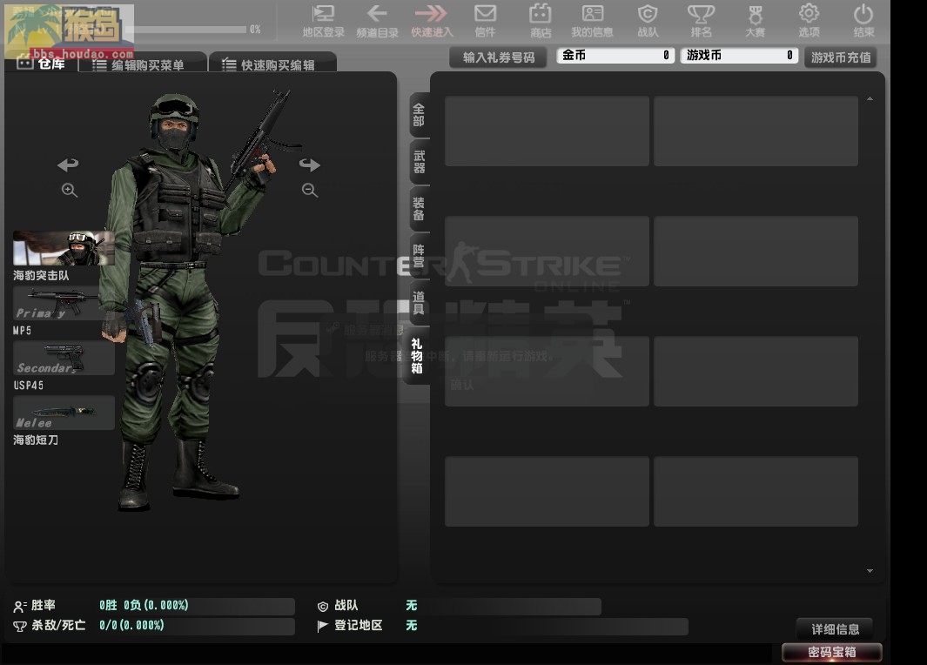The image size is (927, 665).
Task: Zoom in on the character model
Action: click(x=70, y=191)
